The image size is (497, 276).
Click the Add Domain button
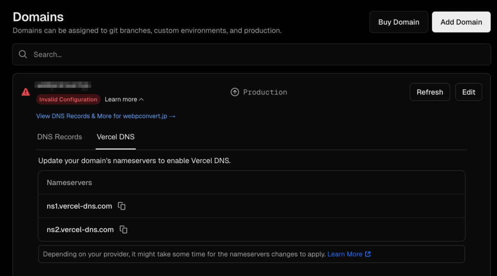[x=461, y=22]
